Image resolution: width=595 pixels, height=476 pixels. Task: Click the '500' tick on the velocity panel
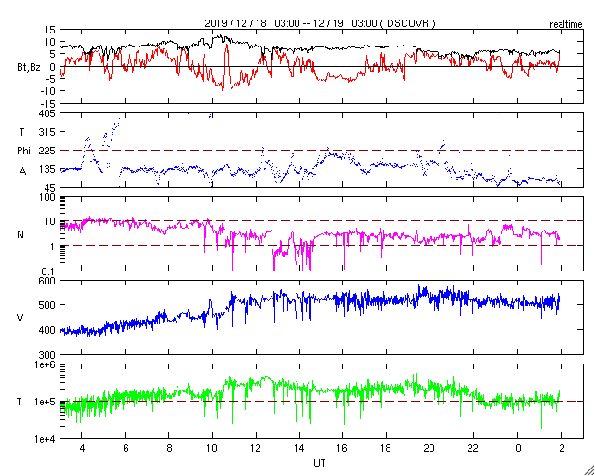pos(47,305)
